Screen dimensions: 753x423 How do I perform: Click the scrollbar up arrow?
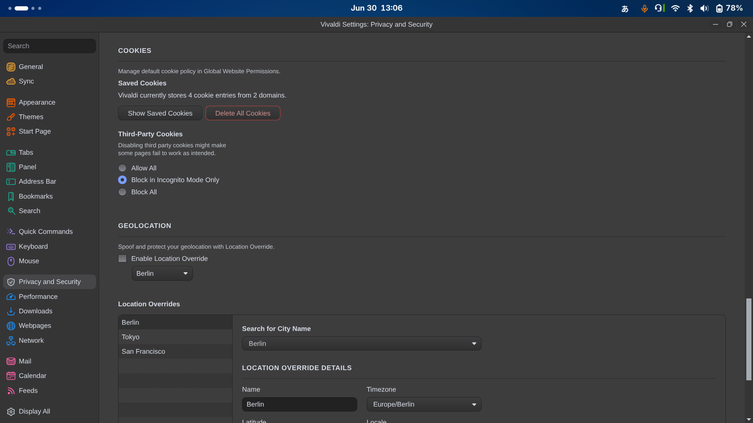(749, 36)
